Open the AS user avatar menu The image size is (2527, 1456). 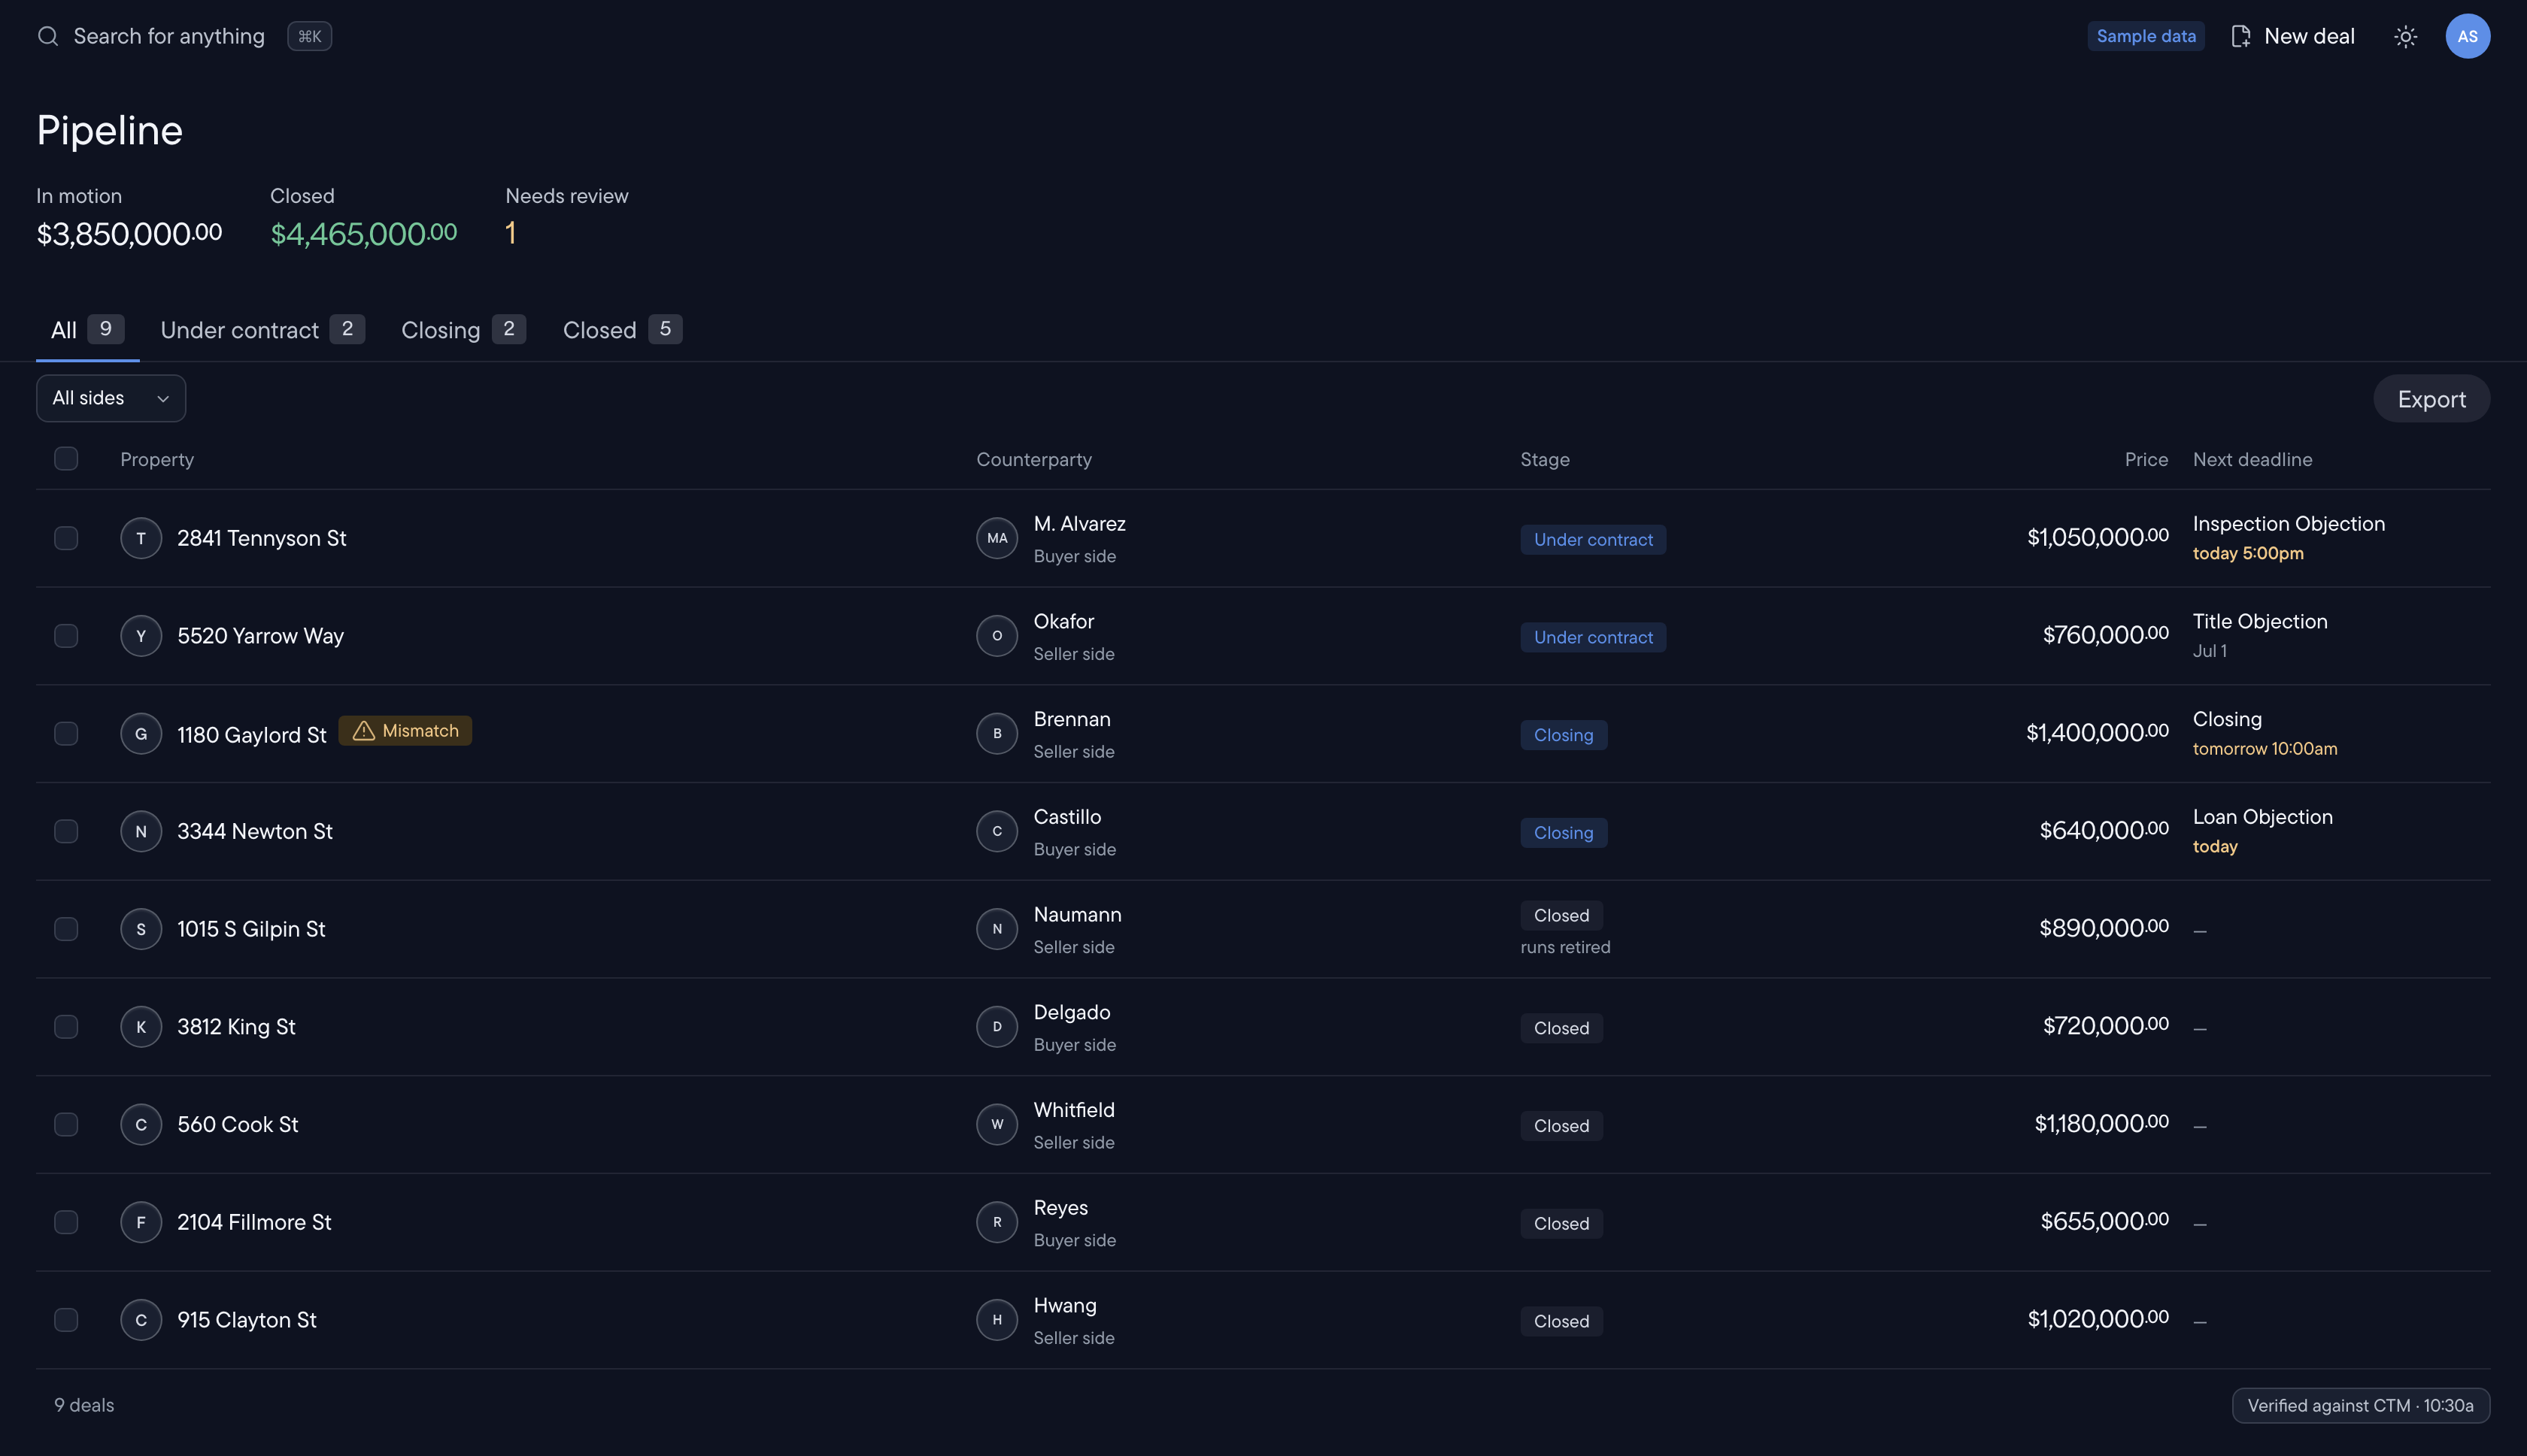(2467, 36)
